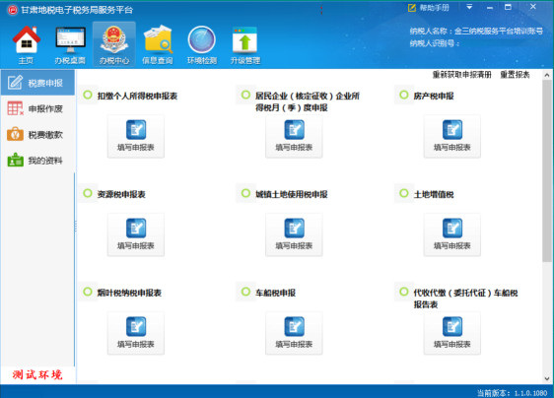Toggle the circle beside 车船税申报
Screen dimensions: 554x398
click(x=245, y=292)
